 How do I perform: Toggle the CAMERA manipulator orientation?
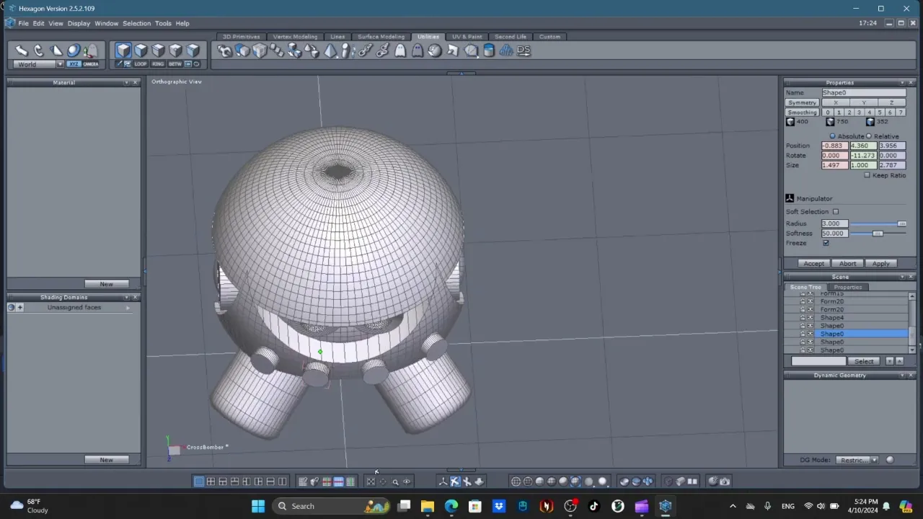(x=91, y=64)
